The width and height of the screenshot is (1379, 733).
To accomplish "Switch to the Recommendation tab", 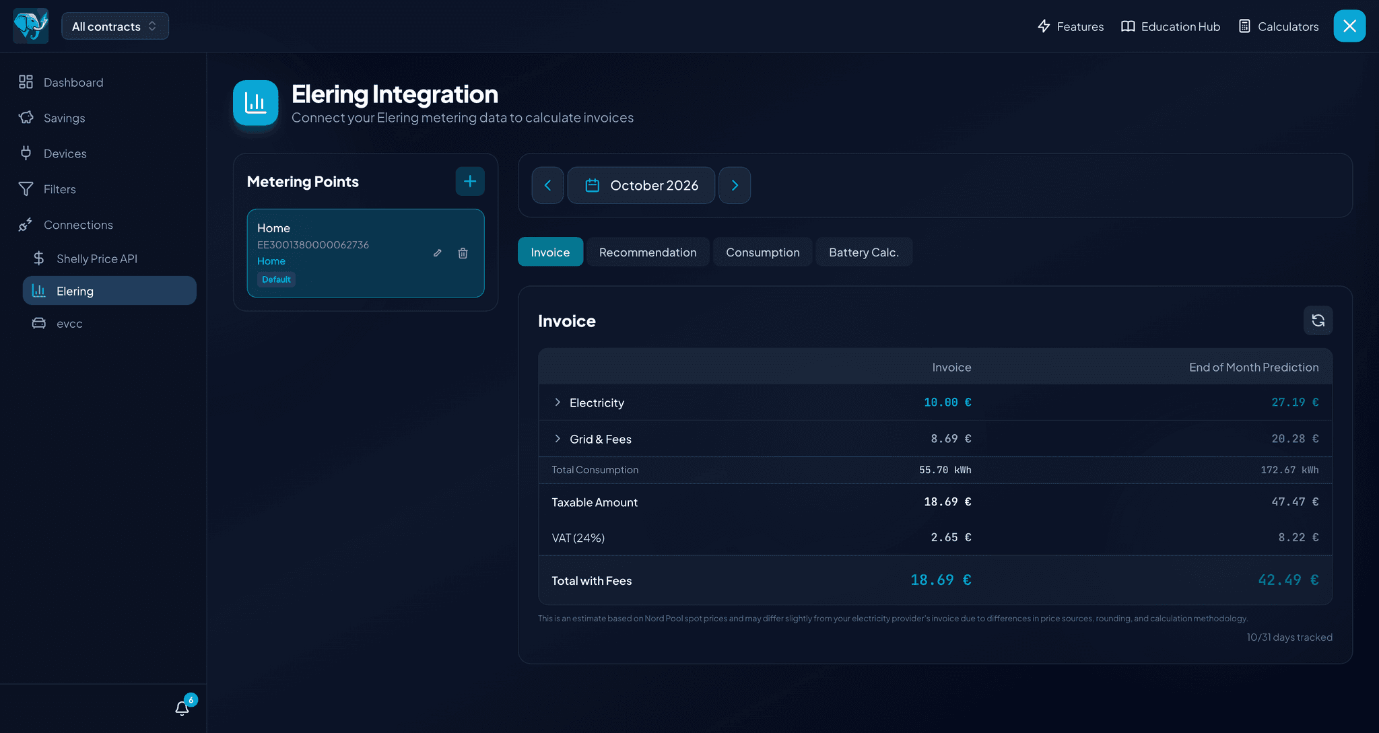I will (648, 252).
